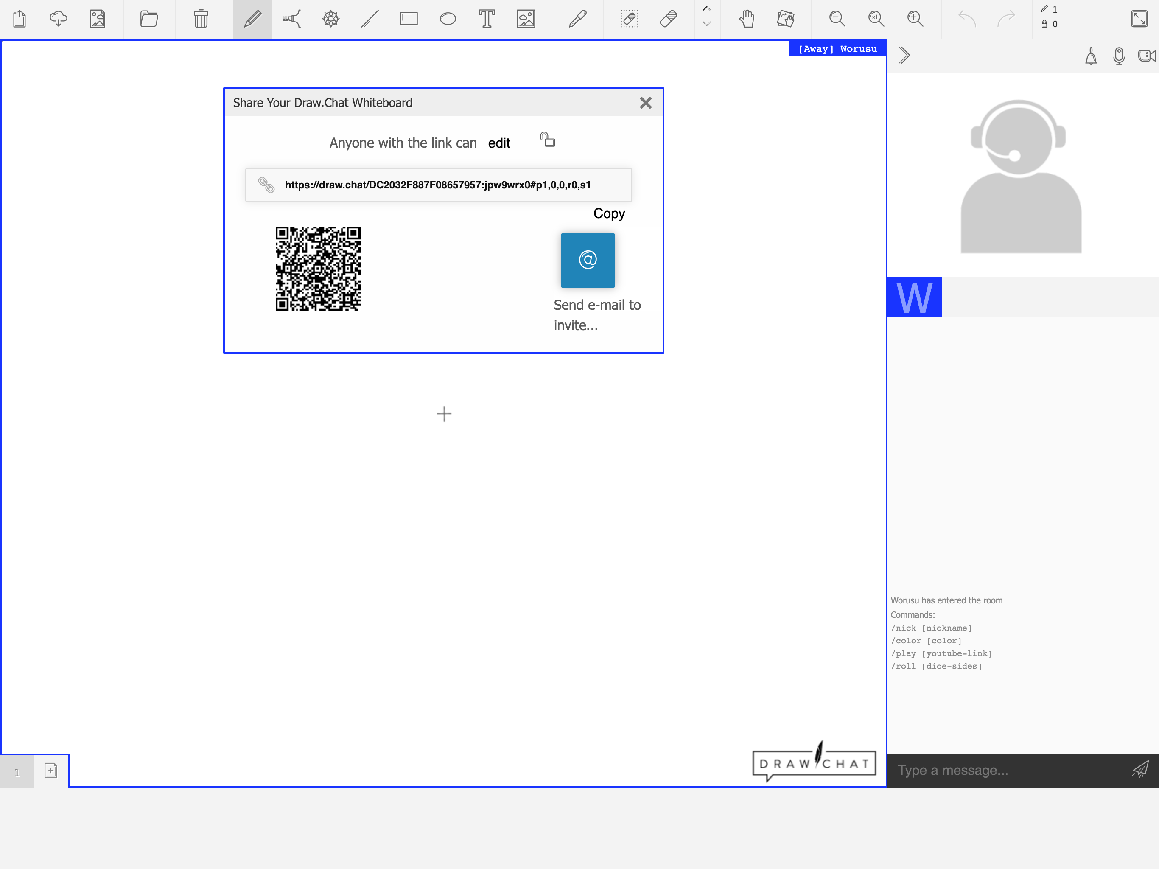
Task: Select the ellipse shape tool
Action: [448, 20]
